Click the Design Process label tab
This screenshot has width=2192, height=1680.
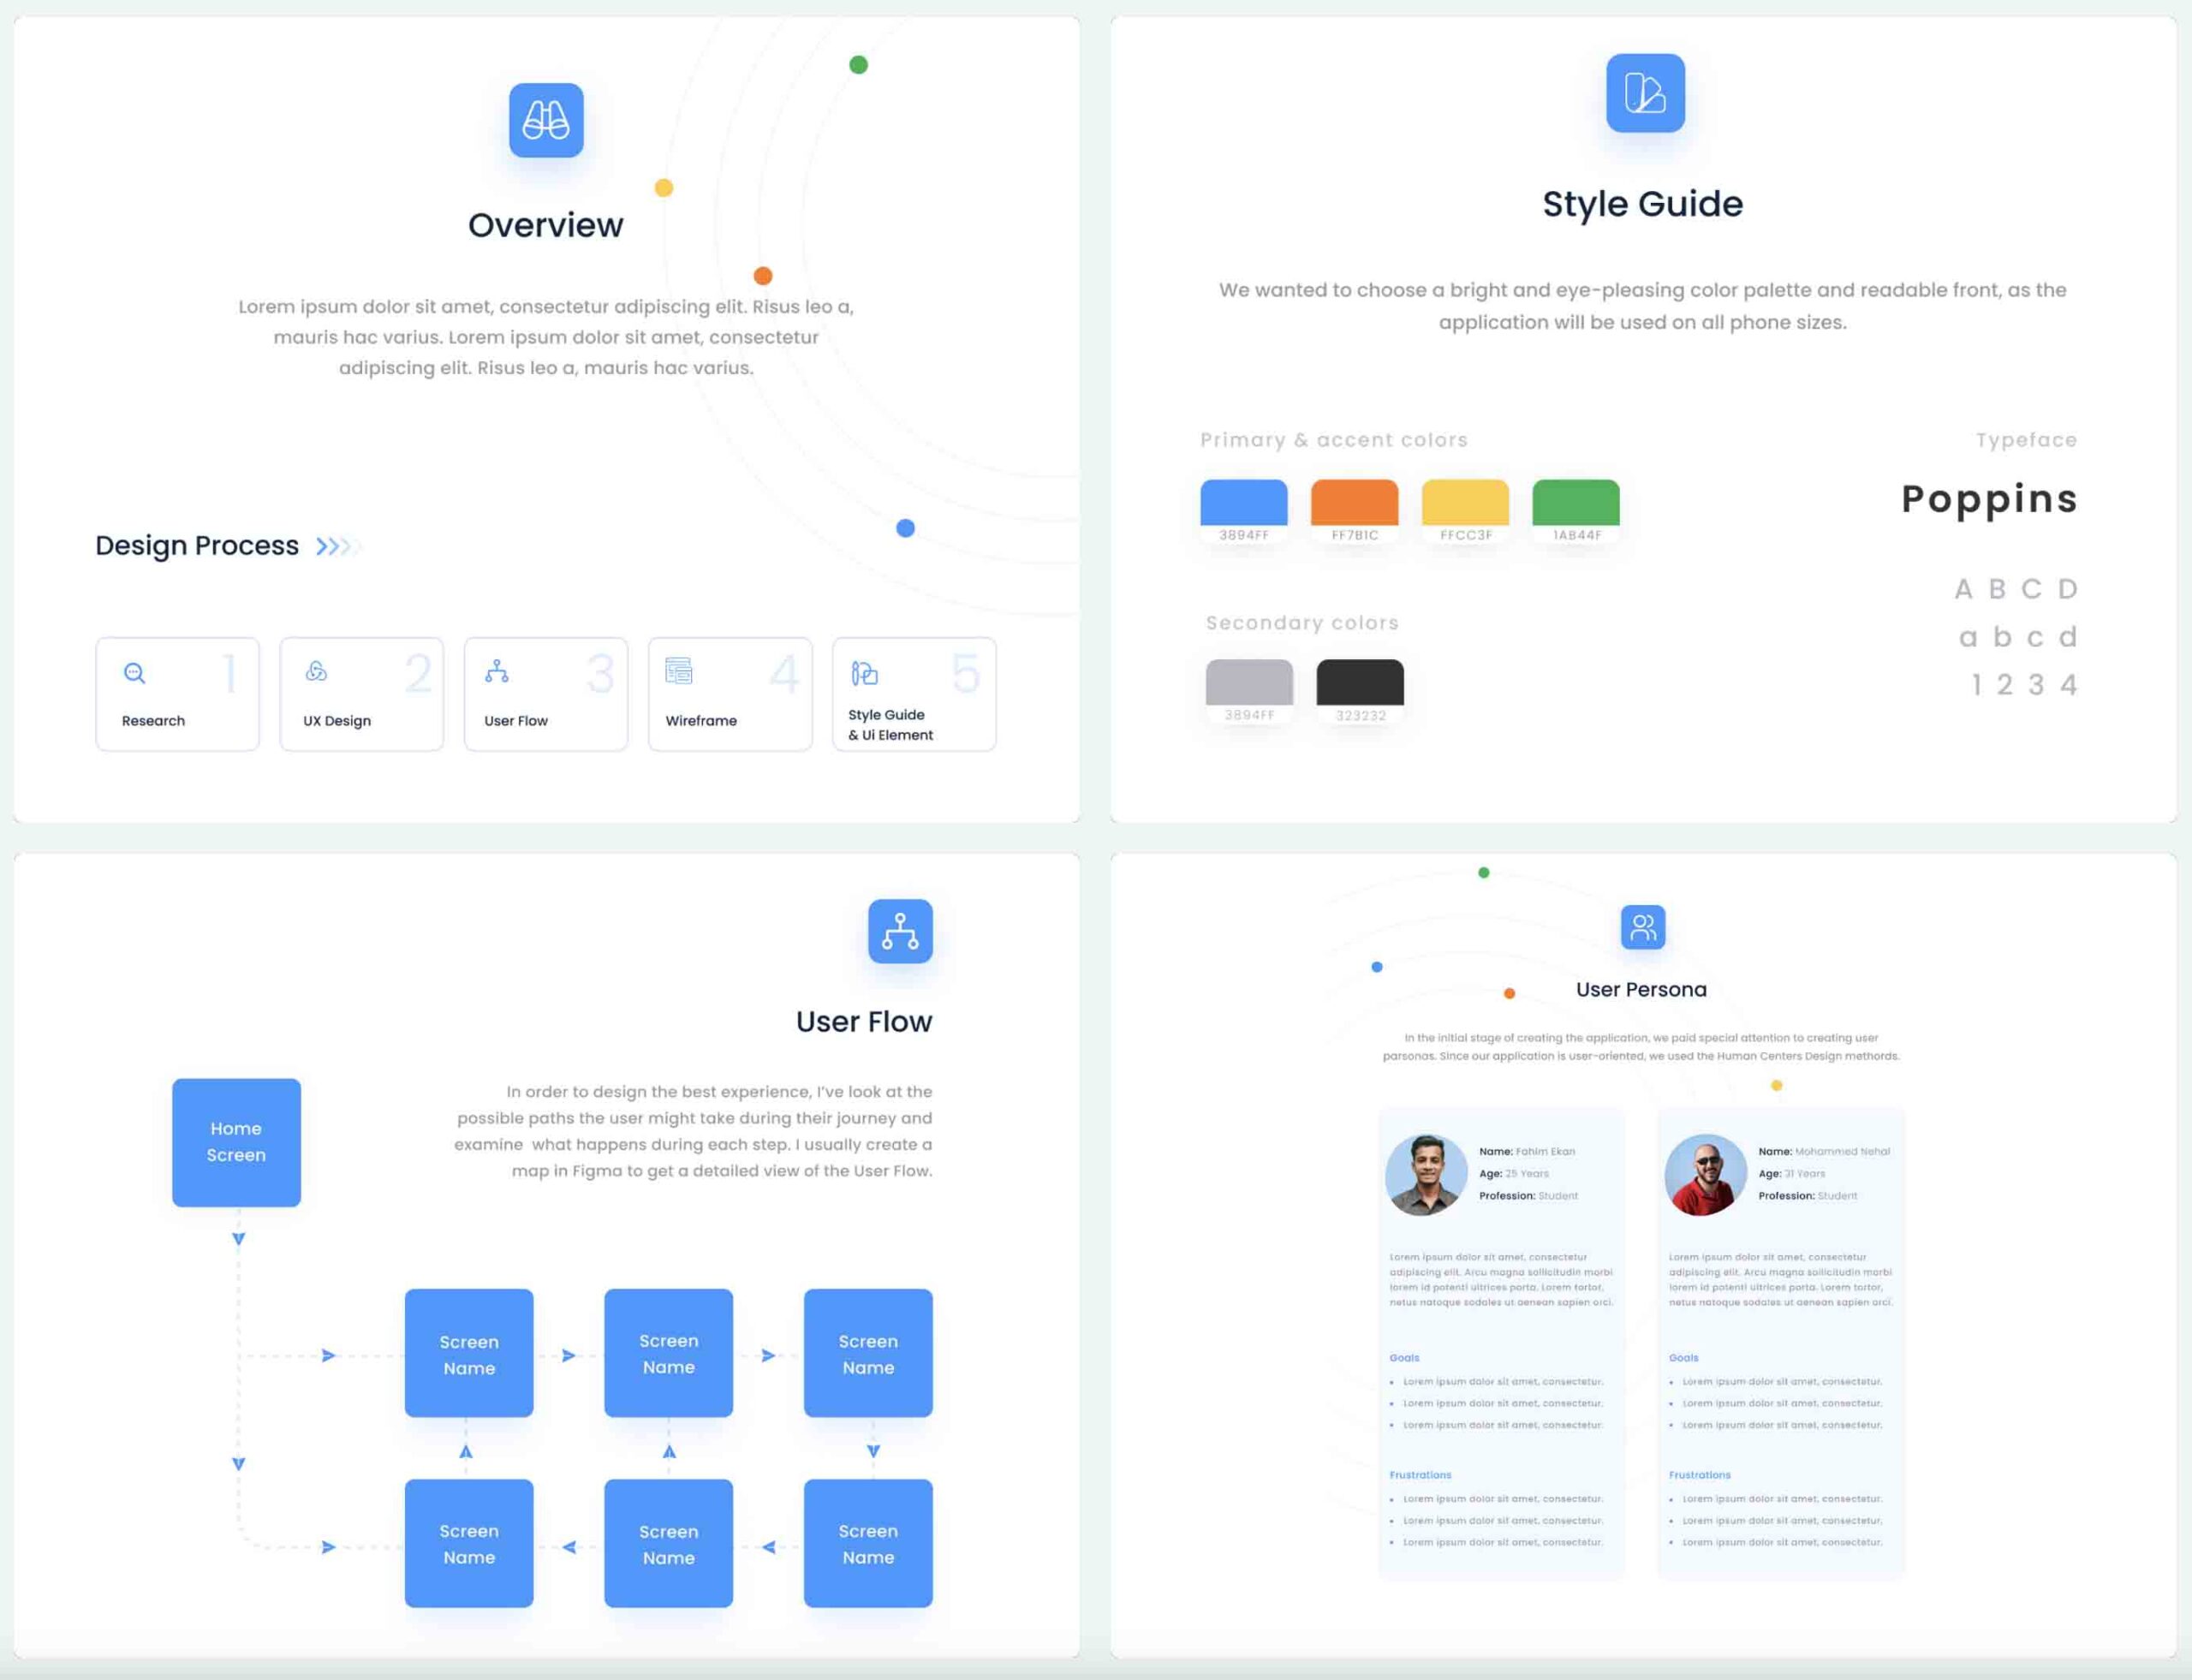196,545
